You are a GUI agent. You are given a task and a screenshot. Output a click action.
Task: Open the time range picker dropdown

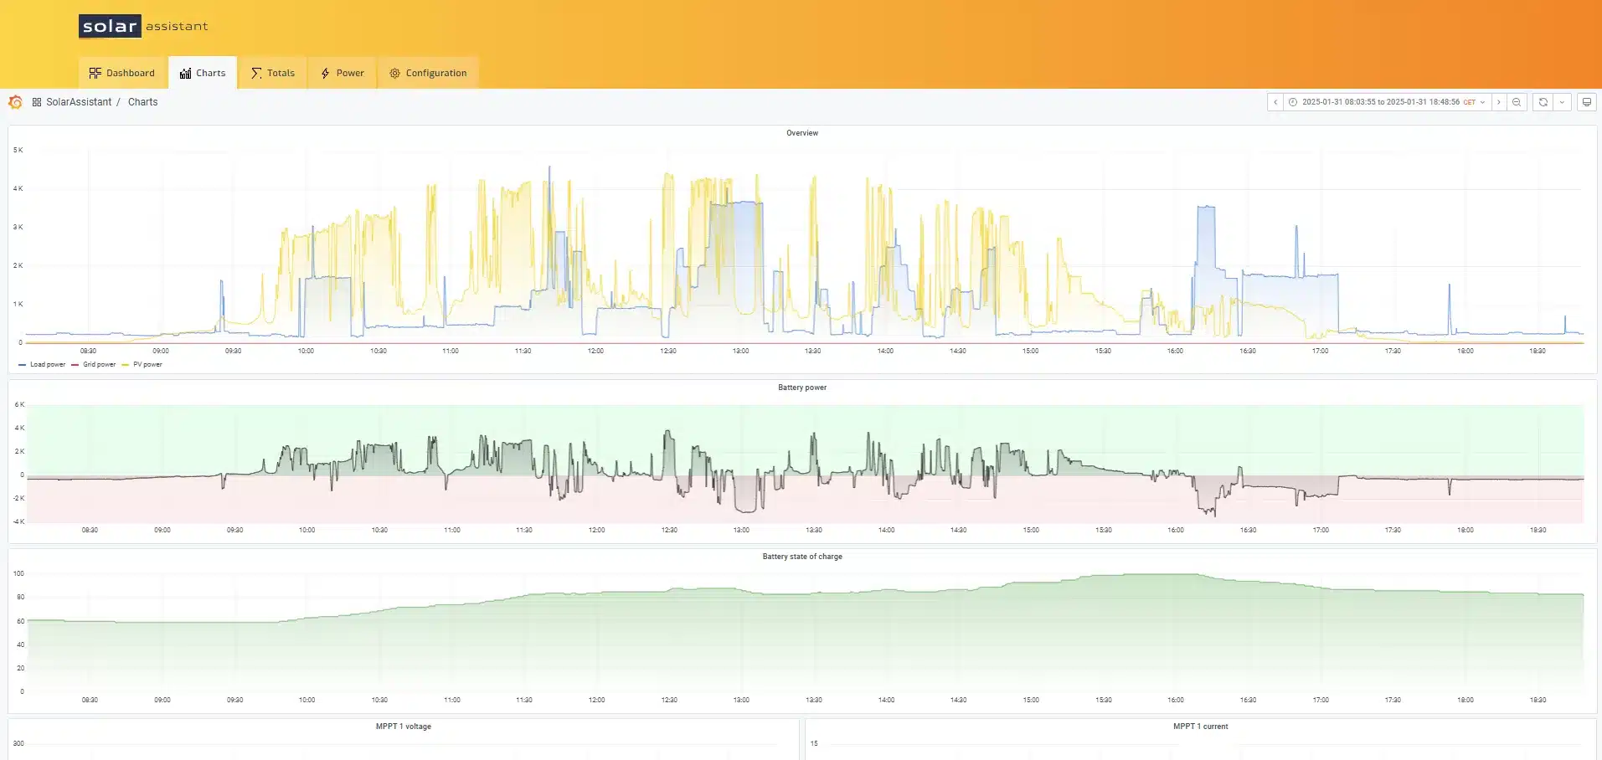[1387, 102]
